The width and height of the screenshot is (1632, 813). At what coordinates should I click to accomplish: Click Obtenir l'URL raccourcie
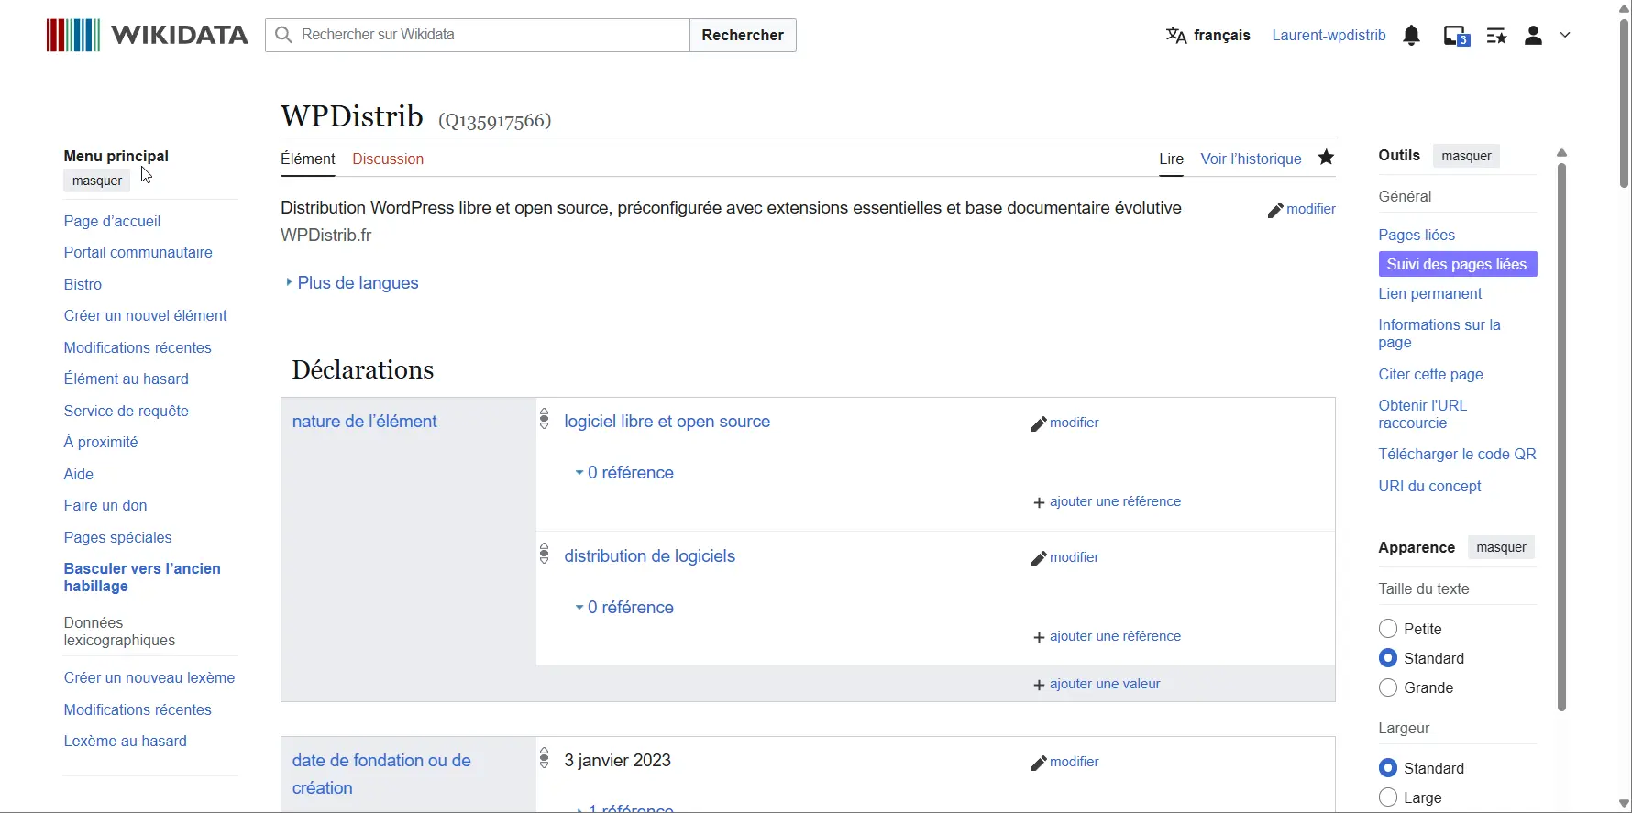pyautogui.click(x=1423, y=414)
